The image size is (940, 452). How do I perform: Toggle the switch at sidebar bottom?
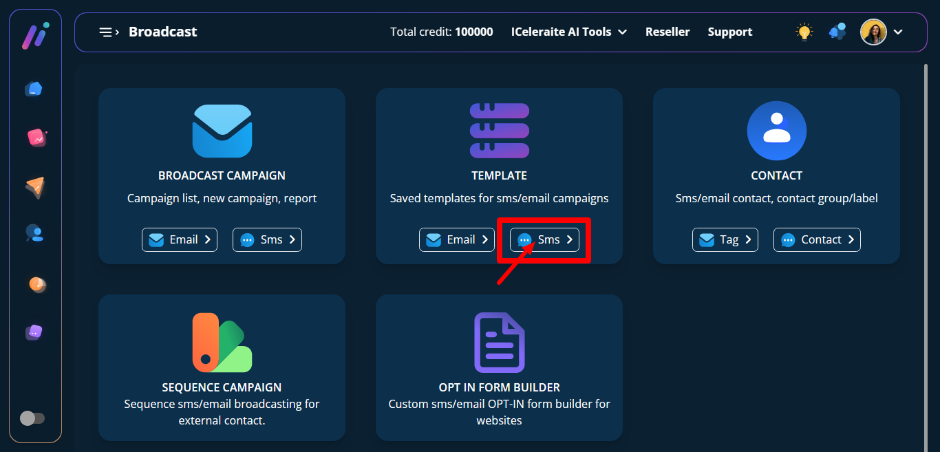[32, 418]
